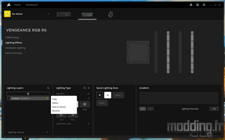
Task: Open Device Settings section
Action: coord(14,53)
